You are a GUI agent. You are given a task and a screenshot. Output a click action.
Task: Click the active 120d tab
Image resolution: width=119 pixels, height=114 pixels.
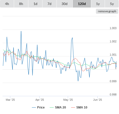coord(82,4)
